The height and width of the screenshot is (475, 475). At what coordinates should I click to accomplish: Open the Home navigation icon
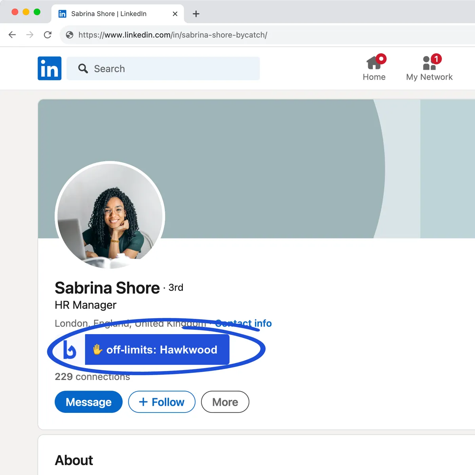(374, 68)
